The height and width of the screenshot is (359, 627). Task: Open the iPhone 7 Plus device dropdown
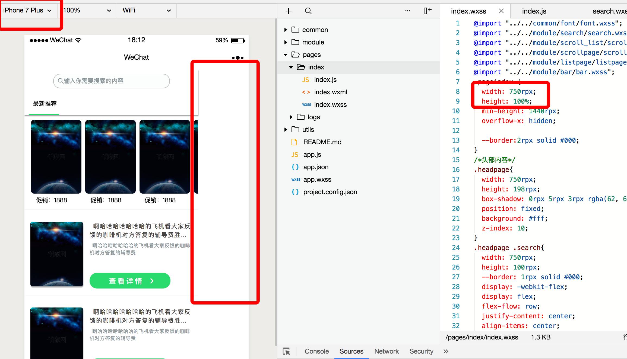coord(27,10)
